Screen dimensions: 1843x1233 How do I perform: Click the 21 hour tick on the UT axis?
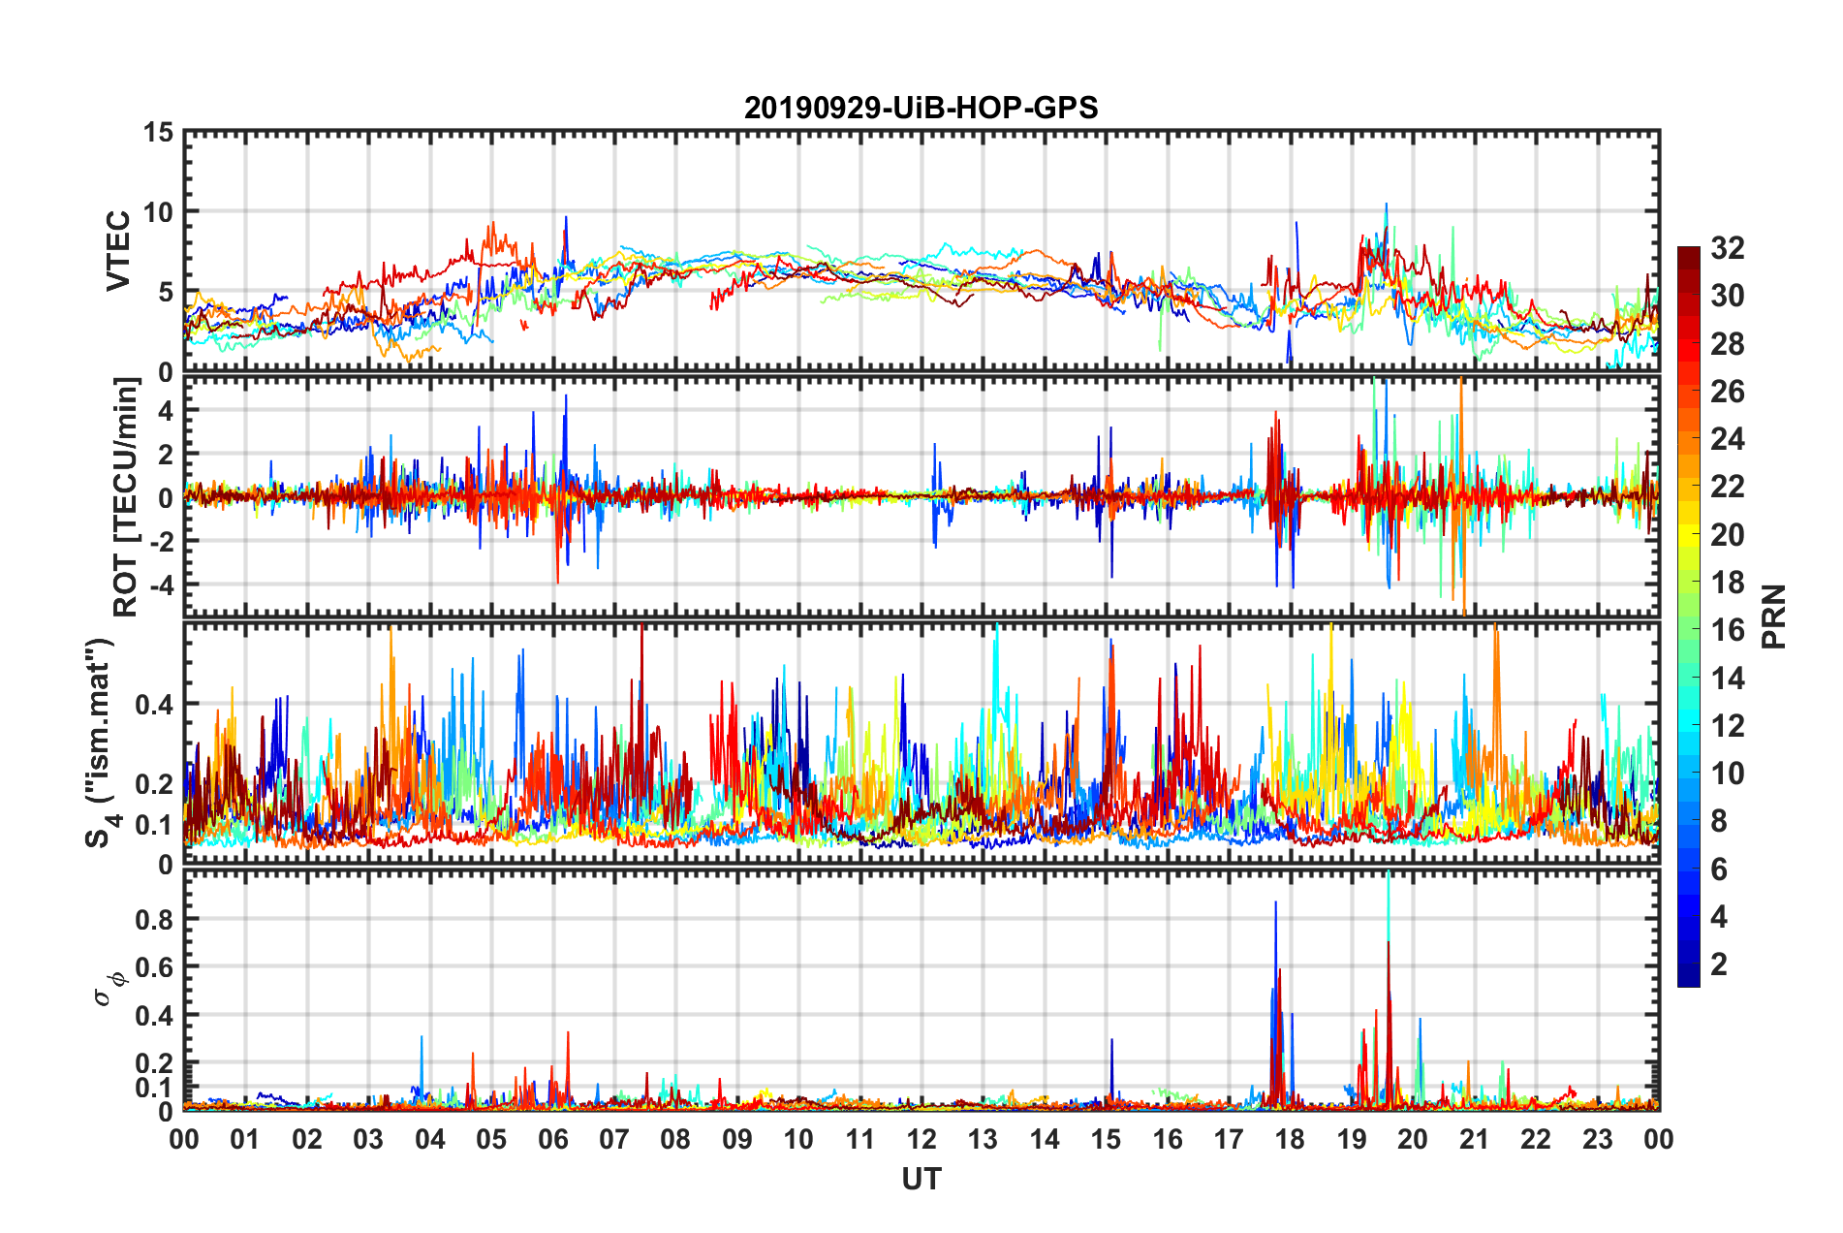pos(1475,1139)
